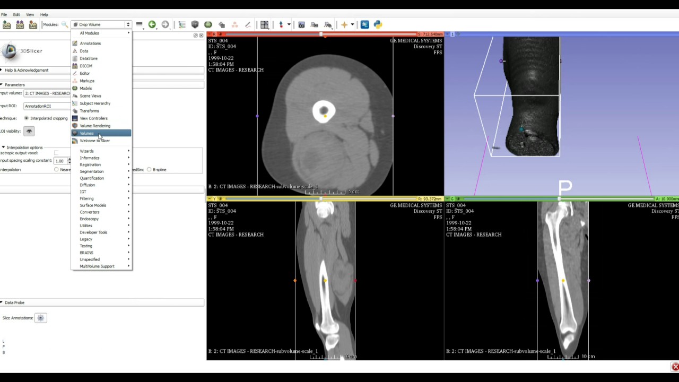Image resolution: width=679 pixels, height=382 pixels.
Task: Select the DICOM module entry
Action: [101, 66]
